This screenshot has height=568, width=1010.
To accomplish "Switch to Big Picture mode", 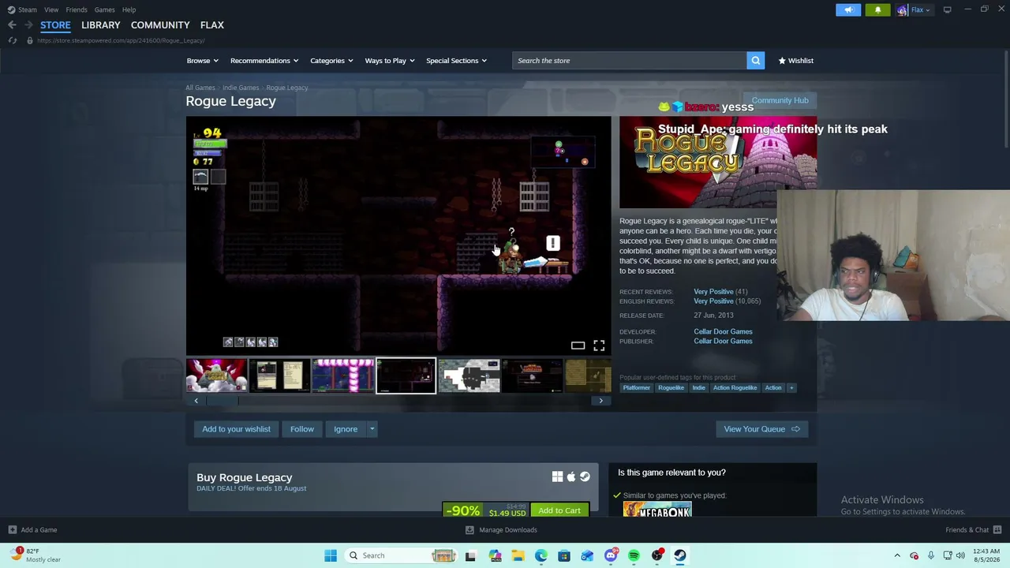I will coord(947,9).
